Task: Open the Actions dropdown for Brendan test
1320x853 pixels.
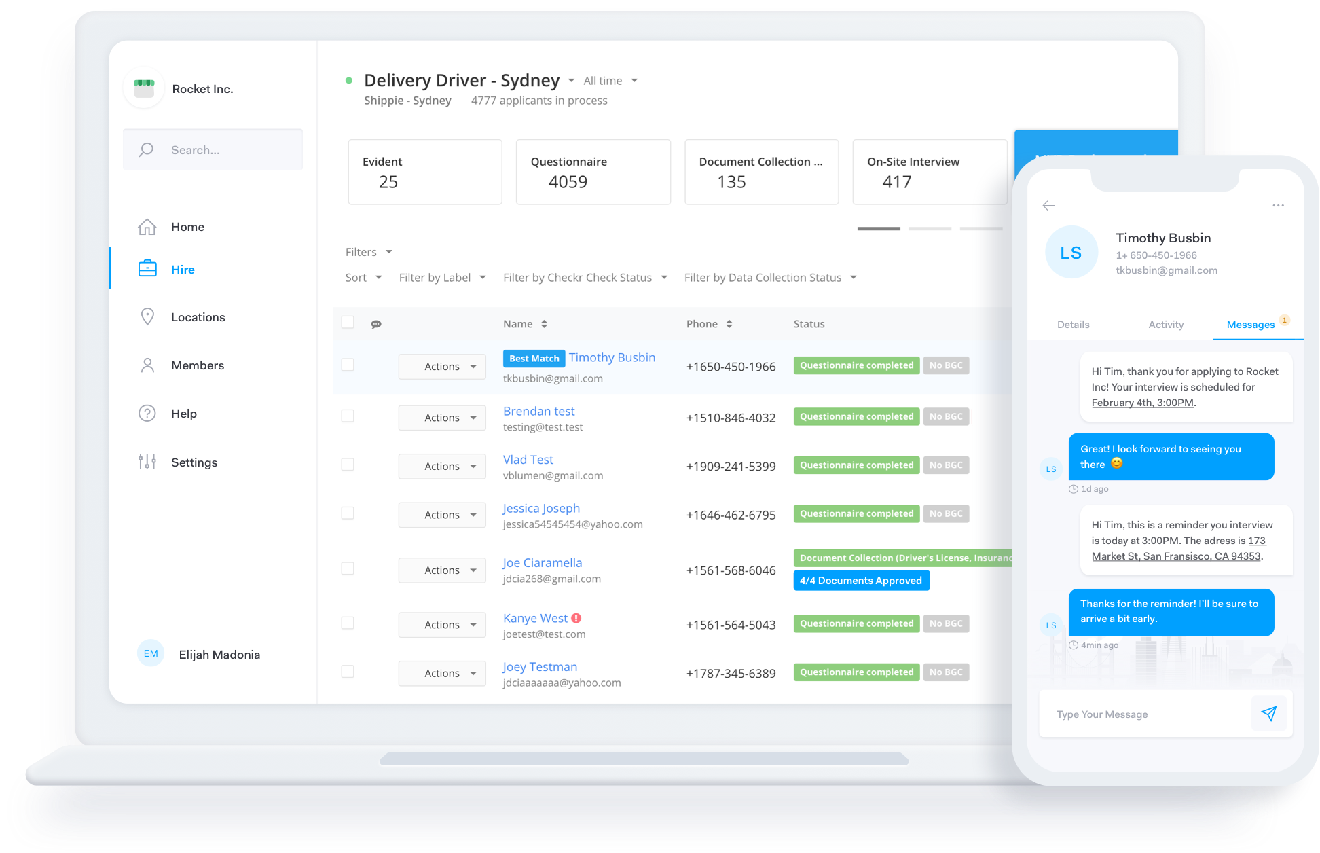Action: click(x=442, y=418)
